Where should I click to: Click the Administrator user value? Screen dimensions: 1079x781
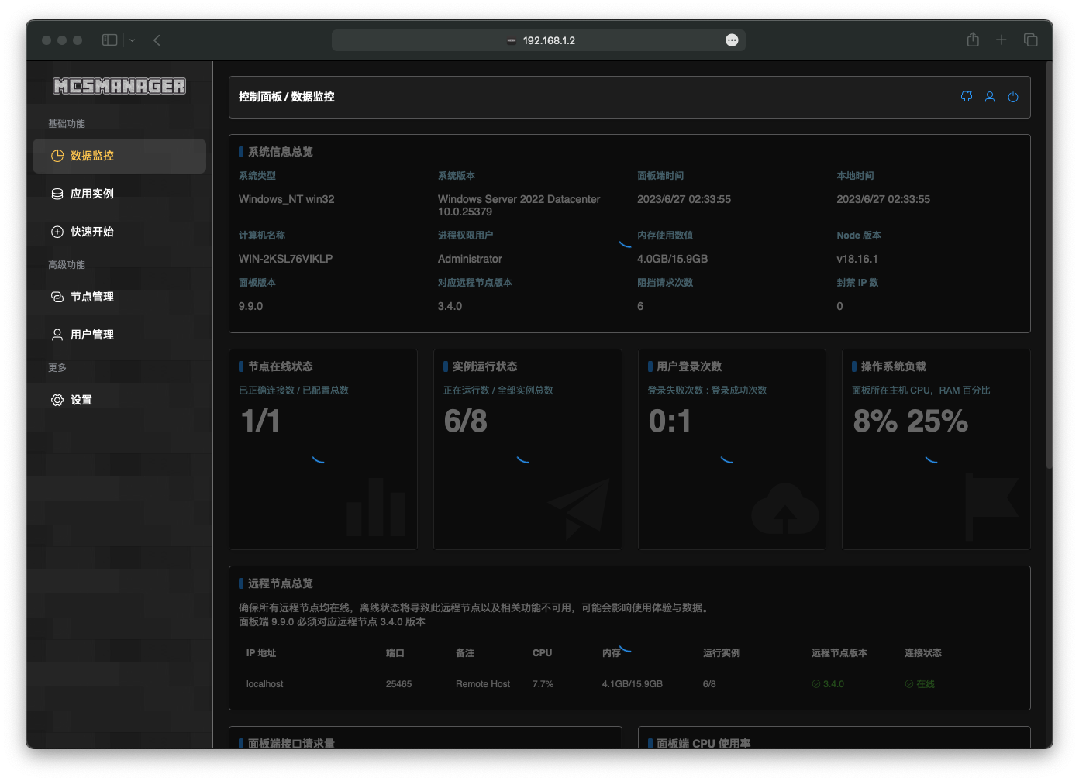click(471, 259)
